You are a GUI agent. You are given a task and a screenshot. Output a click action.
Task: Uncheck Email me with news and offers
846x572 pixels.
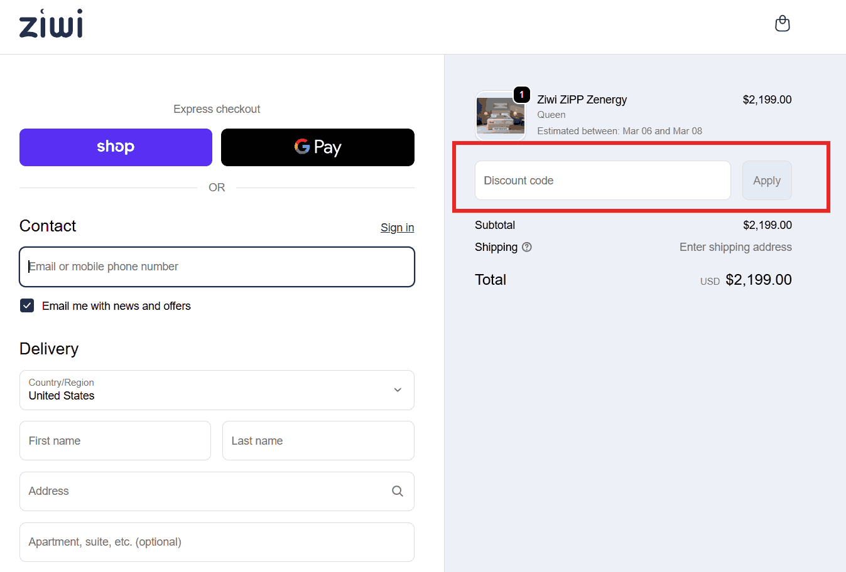27,305
